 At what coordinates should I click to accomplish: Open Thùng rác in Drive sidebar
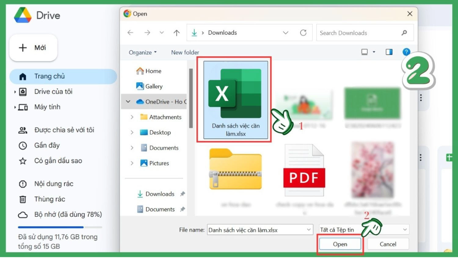click(50, 199)
